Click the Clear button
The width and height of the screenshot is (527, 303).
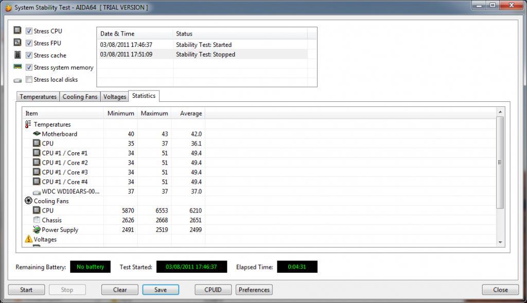119,290
